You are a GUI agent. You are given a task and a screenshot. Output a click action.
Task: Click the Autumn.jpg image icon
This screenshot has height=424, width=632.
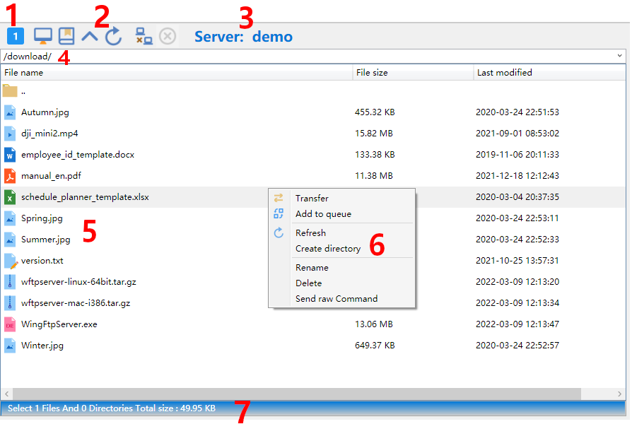click(10, 112)
